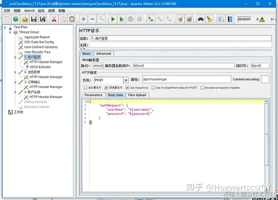Viewport: 278px width, 200px height.
Task: Fold JSON body at line 1
Action: coord(88,102)
